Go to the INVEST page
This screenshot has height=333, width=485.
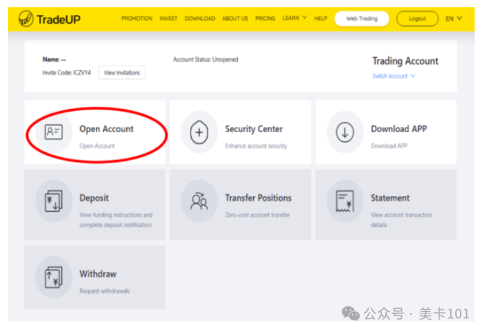coord(169,19)
